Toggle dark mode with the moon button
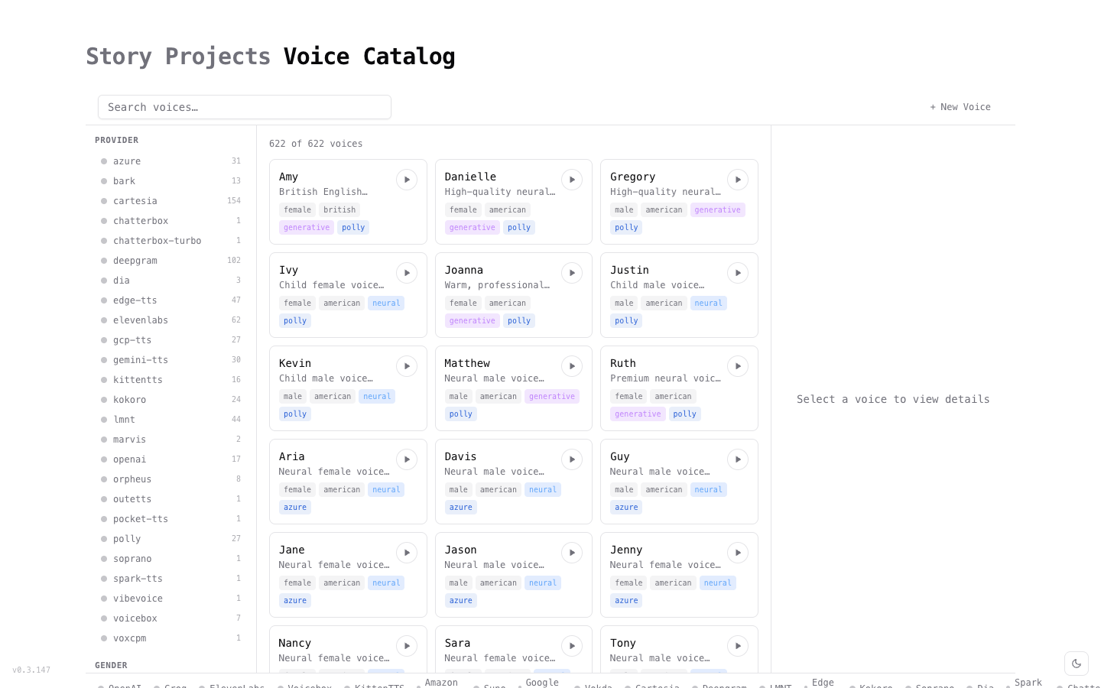 1077,664
